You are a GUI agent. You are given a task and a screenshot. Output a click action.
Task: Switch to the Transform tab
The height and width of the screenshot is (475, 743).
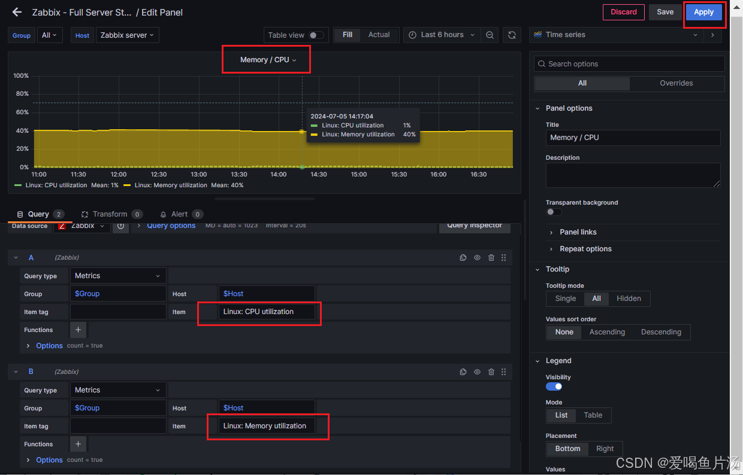pyautogui.click(x=111, y=214)
